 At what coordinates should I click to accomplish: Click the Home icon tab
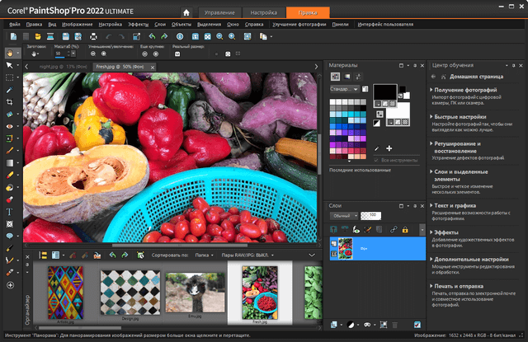click(186, 12)
